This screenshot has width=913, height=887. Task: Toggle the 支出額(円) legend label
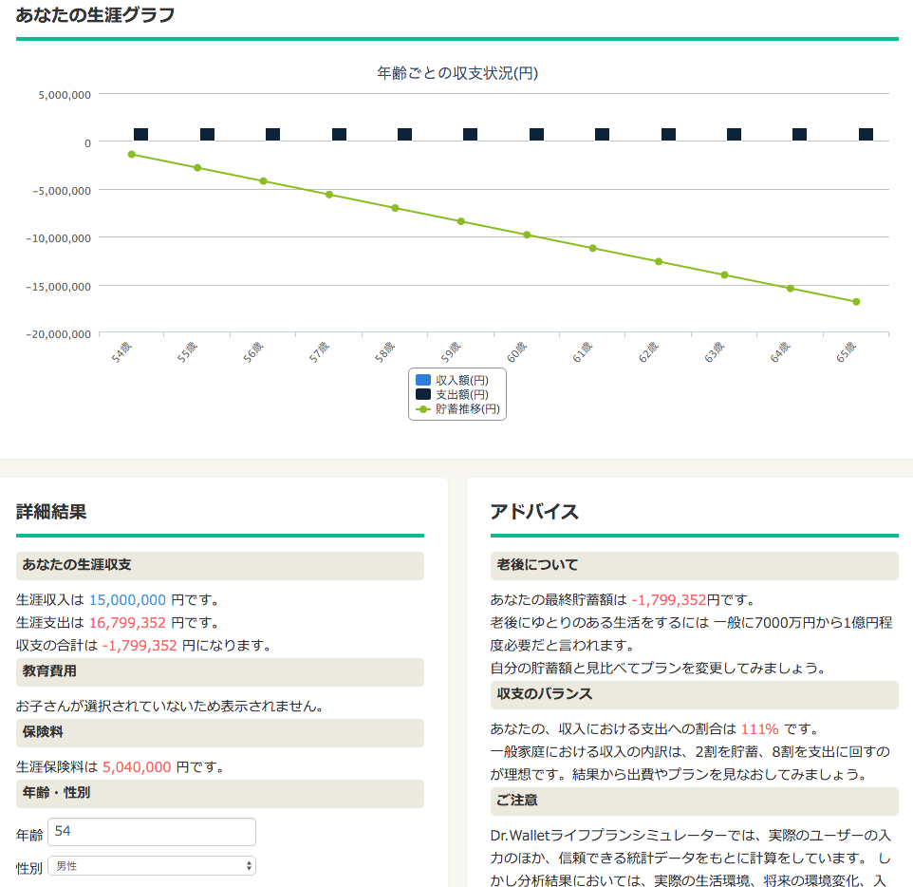pyautogui.click(x=462, y=394)
